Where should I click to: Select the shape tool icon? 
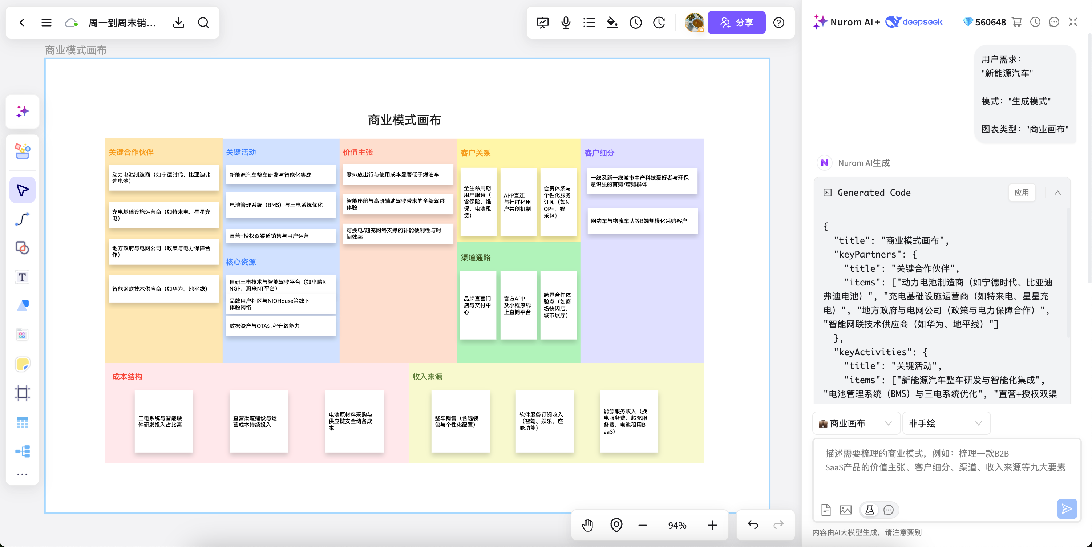23,248
